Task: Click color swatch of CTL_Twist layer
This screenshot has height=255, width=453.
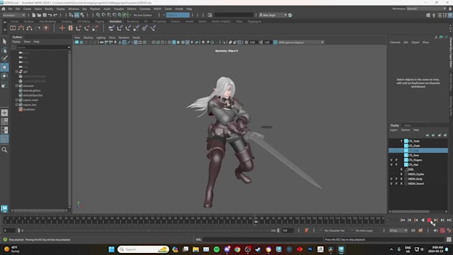Action: coord(406,141)
